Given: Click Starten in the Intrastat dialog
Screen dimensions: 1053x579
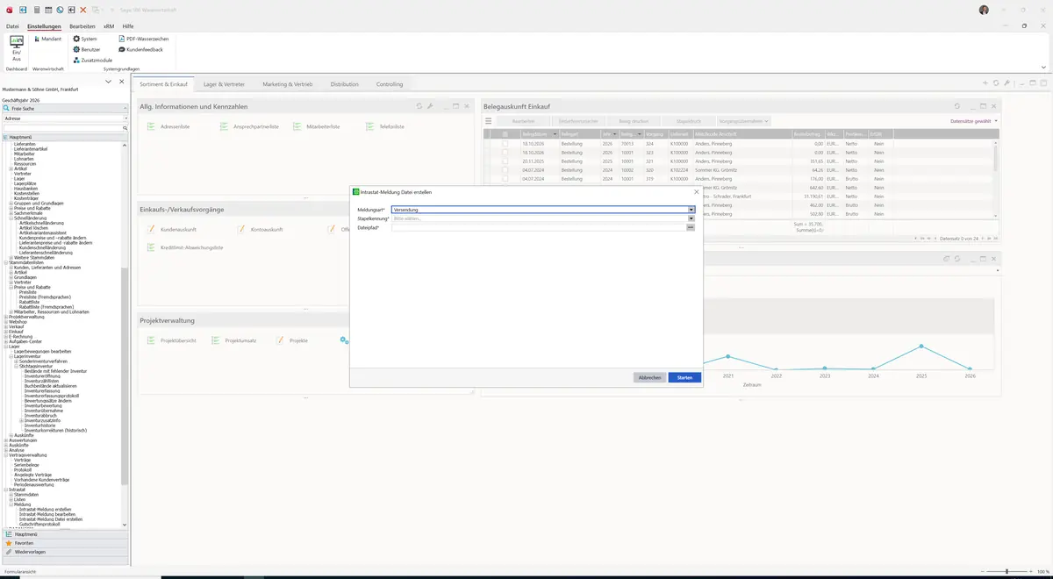Looking at the screenshot, I should [x=684, y=377].
